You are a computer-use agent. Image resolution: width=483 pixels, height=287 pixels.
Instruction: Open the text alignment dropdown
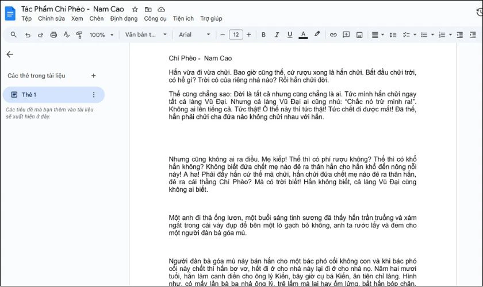pos(378,35)
